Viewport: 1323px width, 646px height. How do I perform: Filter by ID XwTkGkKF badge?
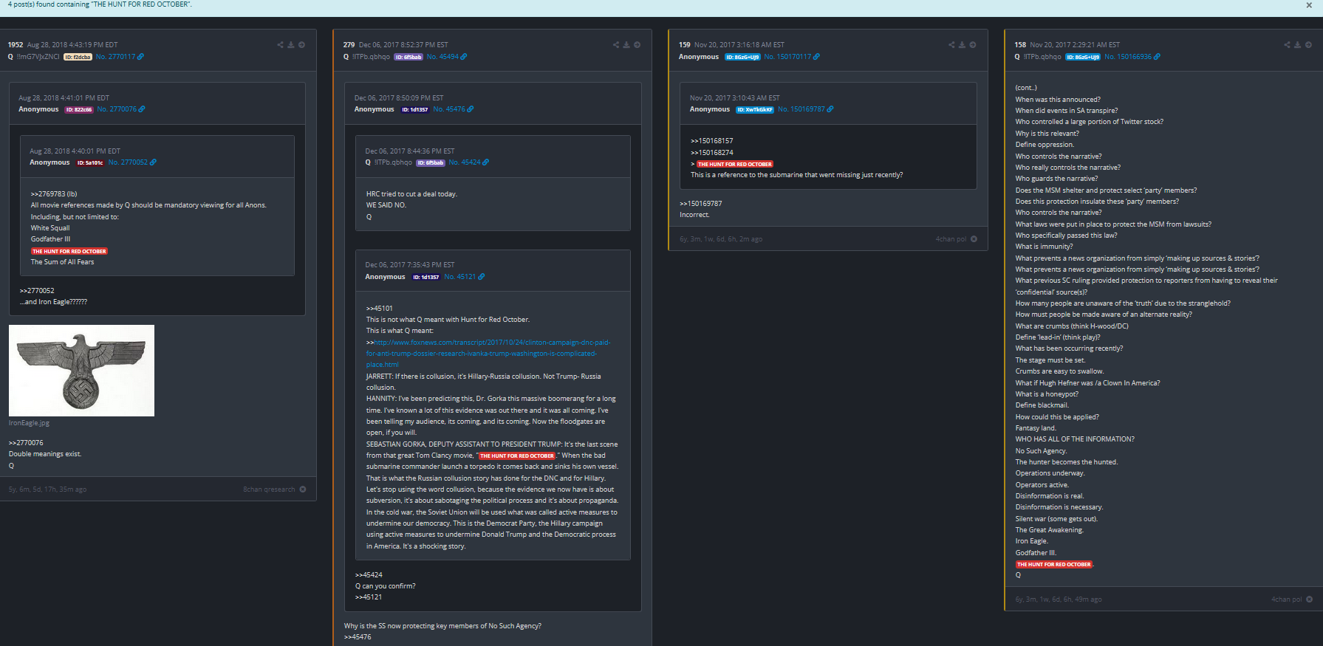755,109
